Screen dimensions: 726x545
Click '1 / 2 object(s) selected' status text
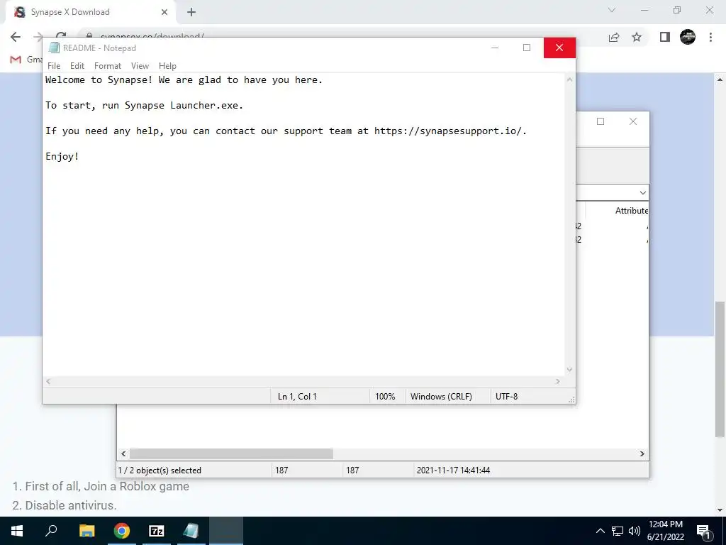[160, 470]
